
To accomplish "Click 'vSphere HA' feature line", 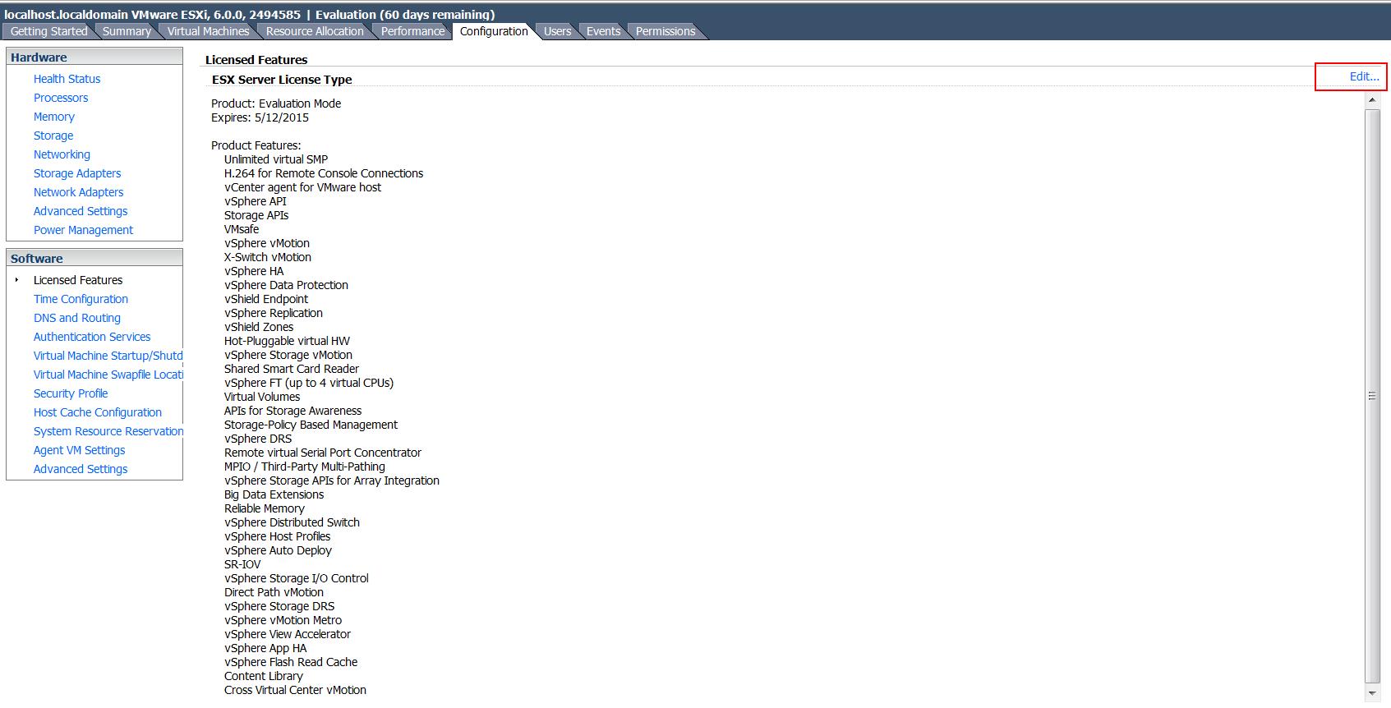I will click(x=254, y=271).
